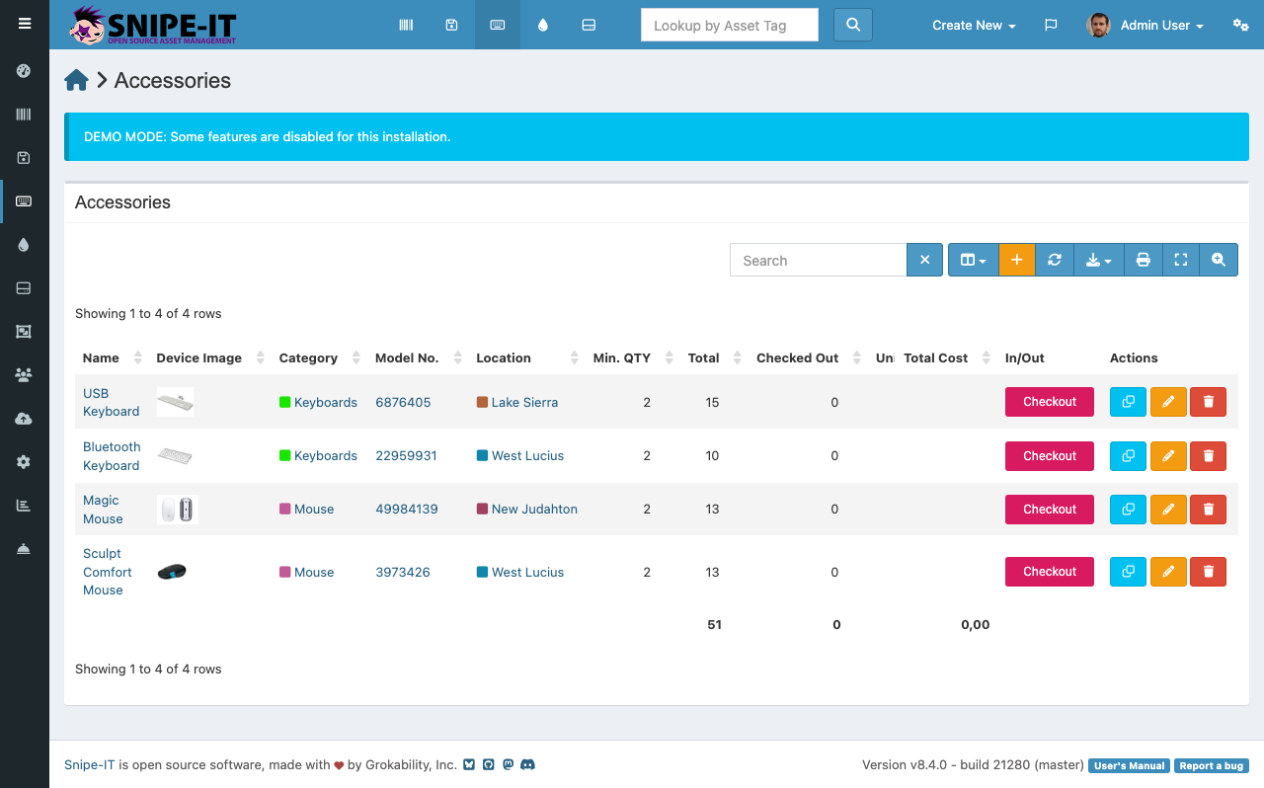The height and width of the screenshot is (788, 1264).
Task: Toggle the sidebar with the hamburger icon
Action: pos(25,24)
